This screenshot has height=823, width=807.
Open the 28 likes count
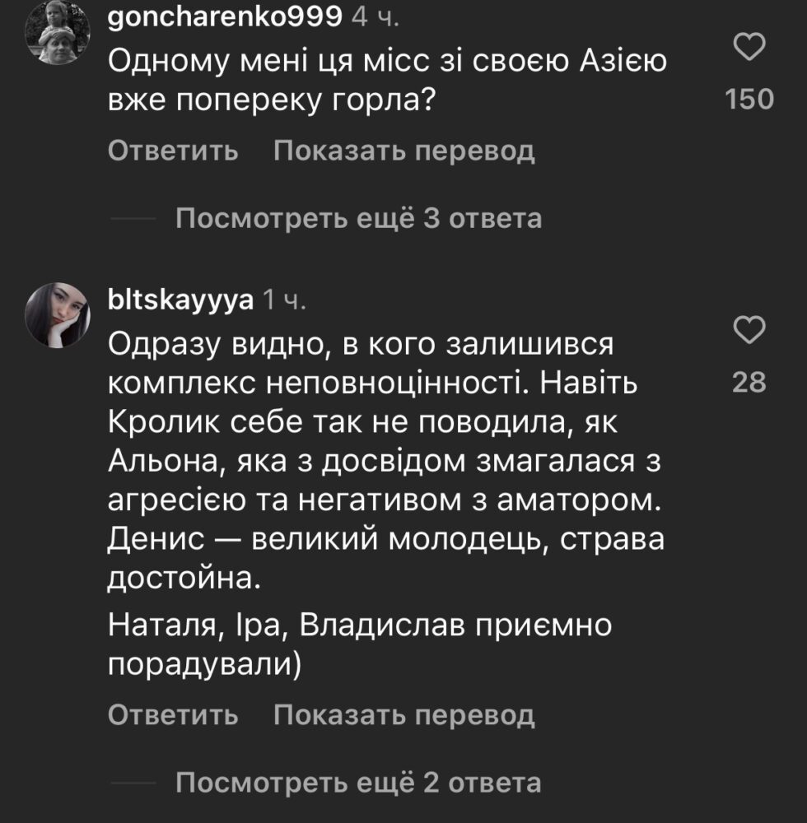[749, 382]
